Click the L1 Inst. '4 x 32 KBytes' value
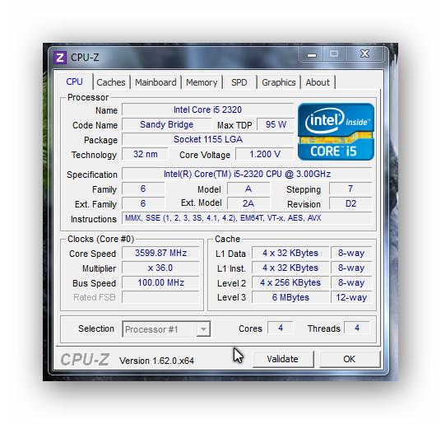441x424 pixels. pyautogui.click(x=290, y=268)
